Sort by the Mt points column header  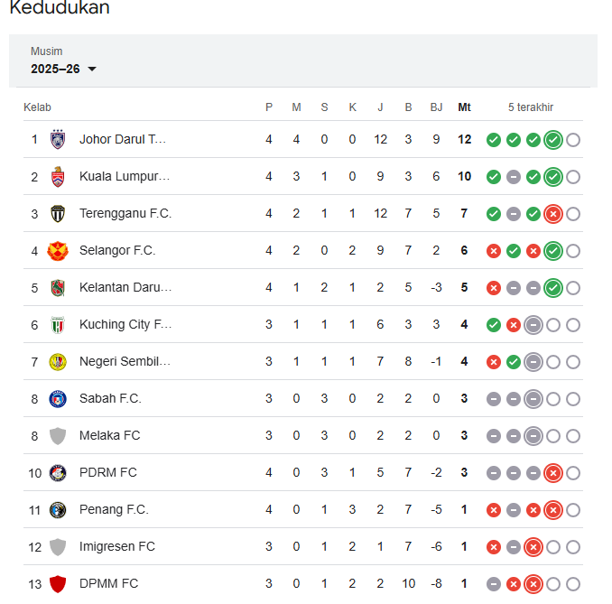464,107
